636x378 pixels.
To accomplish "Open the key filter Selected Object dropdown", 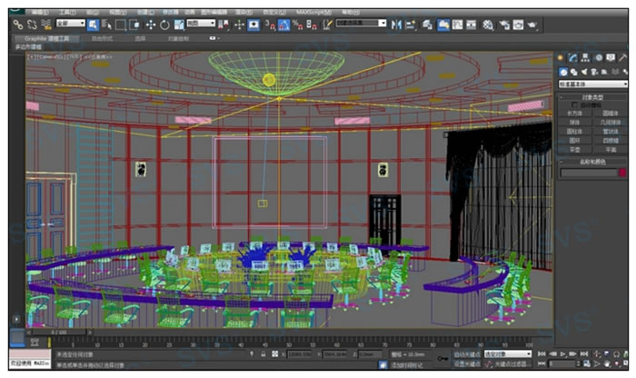I will [x=507, y=354].
